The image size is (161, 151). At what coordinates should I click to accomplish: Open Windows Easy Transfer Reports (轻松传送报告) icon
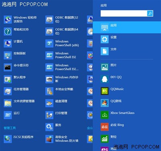point(8,19)
